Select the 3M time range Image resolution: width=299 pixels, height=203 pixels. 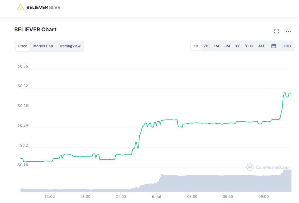[x=227, y=46]
